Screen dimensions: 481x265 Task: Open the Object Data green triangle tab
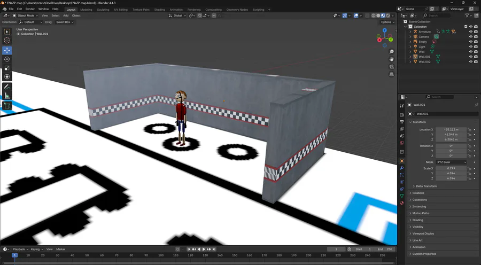point(402,196)
